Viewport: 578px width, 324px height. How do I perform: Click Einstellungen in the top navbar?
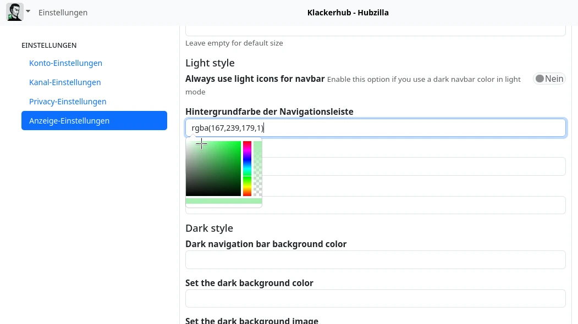pos(63,13)
